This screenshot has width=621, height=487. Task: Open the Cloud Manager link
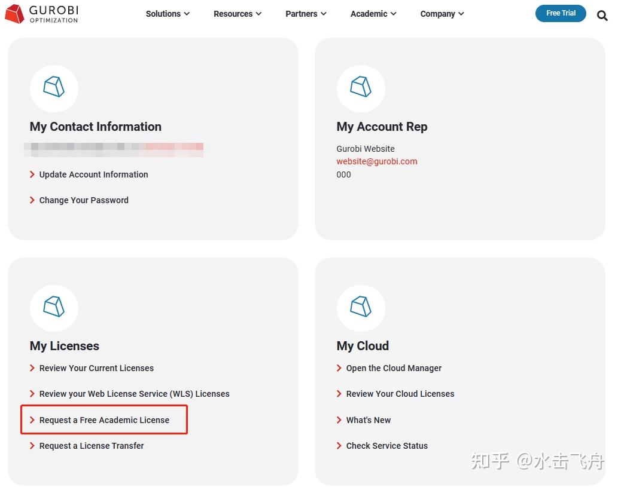[394, 368]
